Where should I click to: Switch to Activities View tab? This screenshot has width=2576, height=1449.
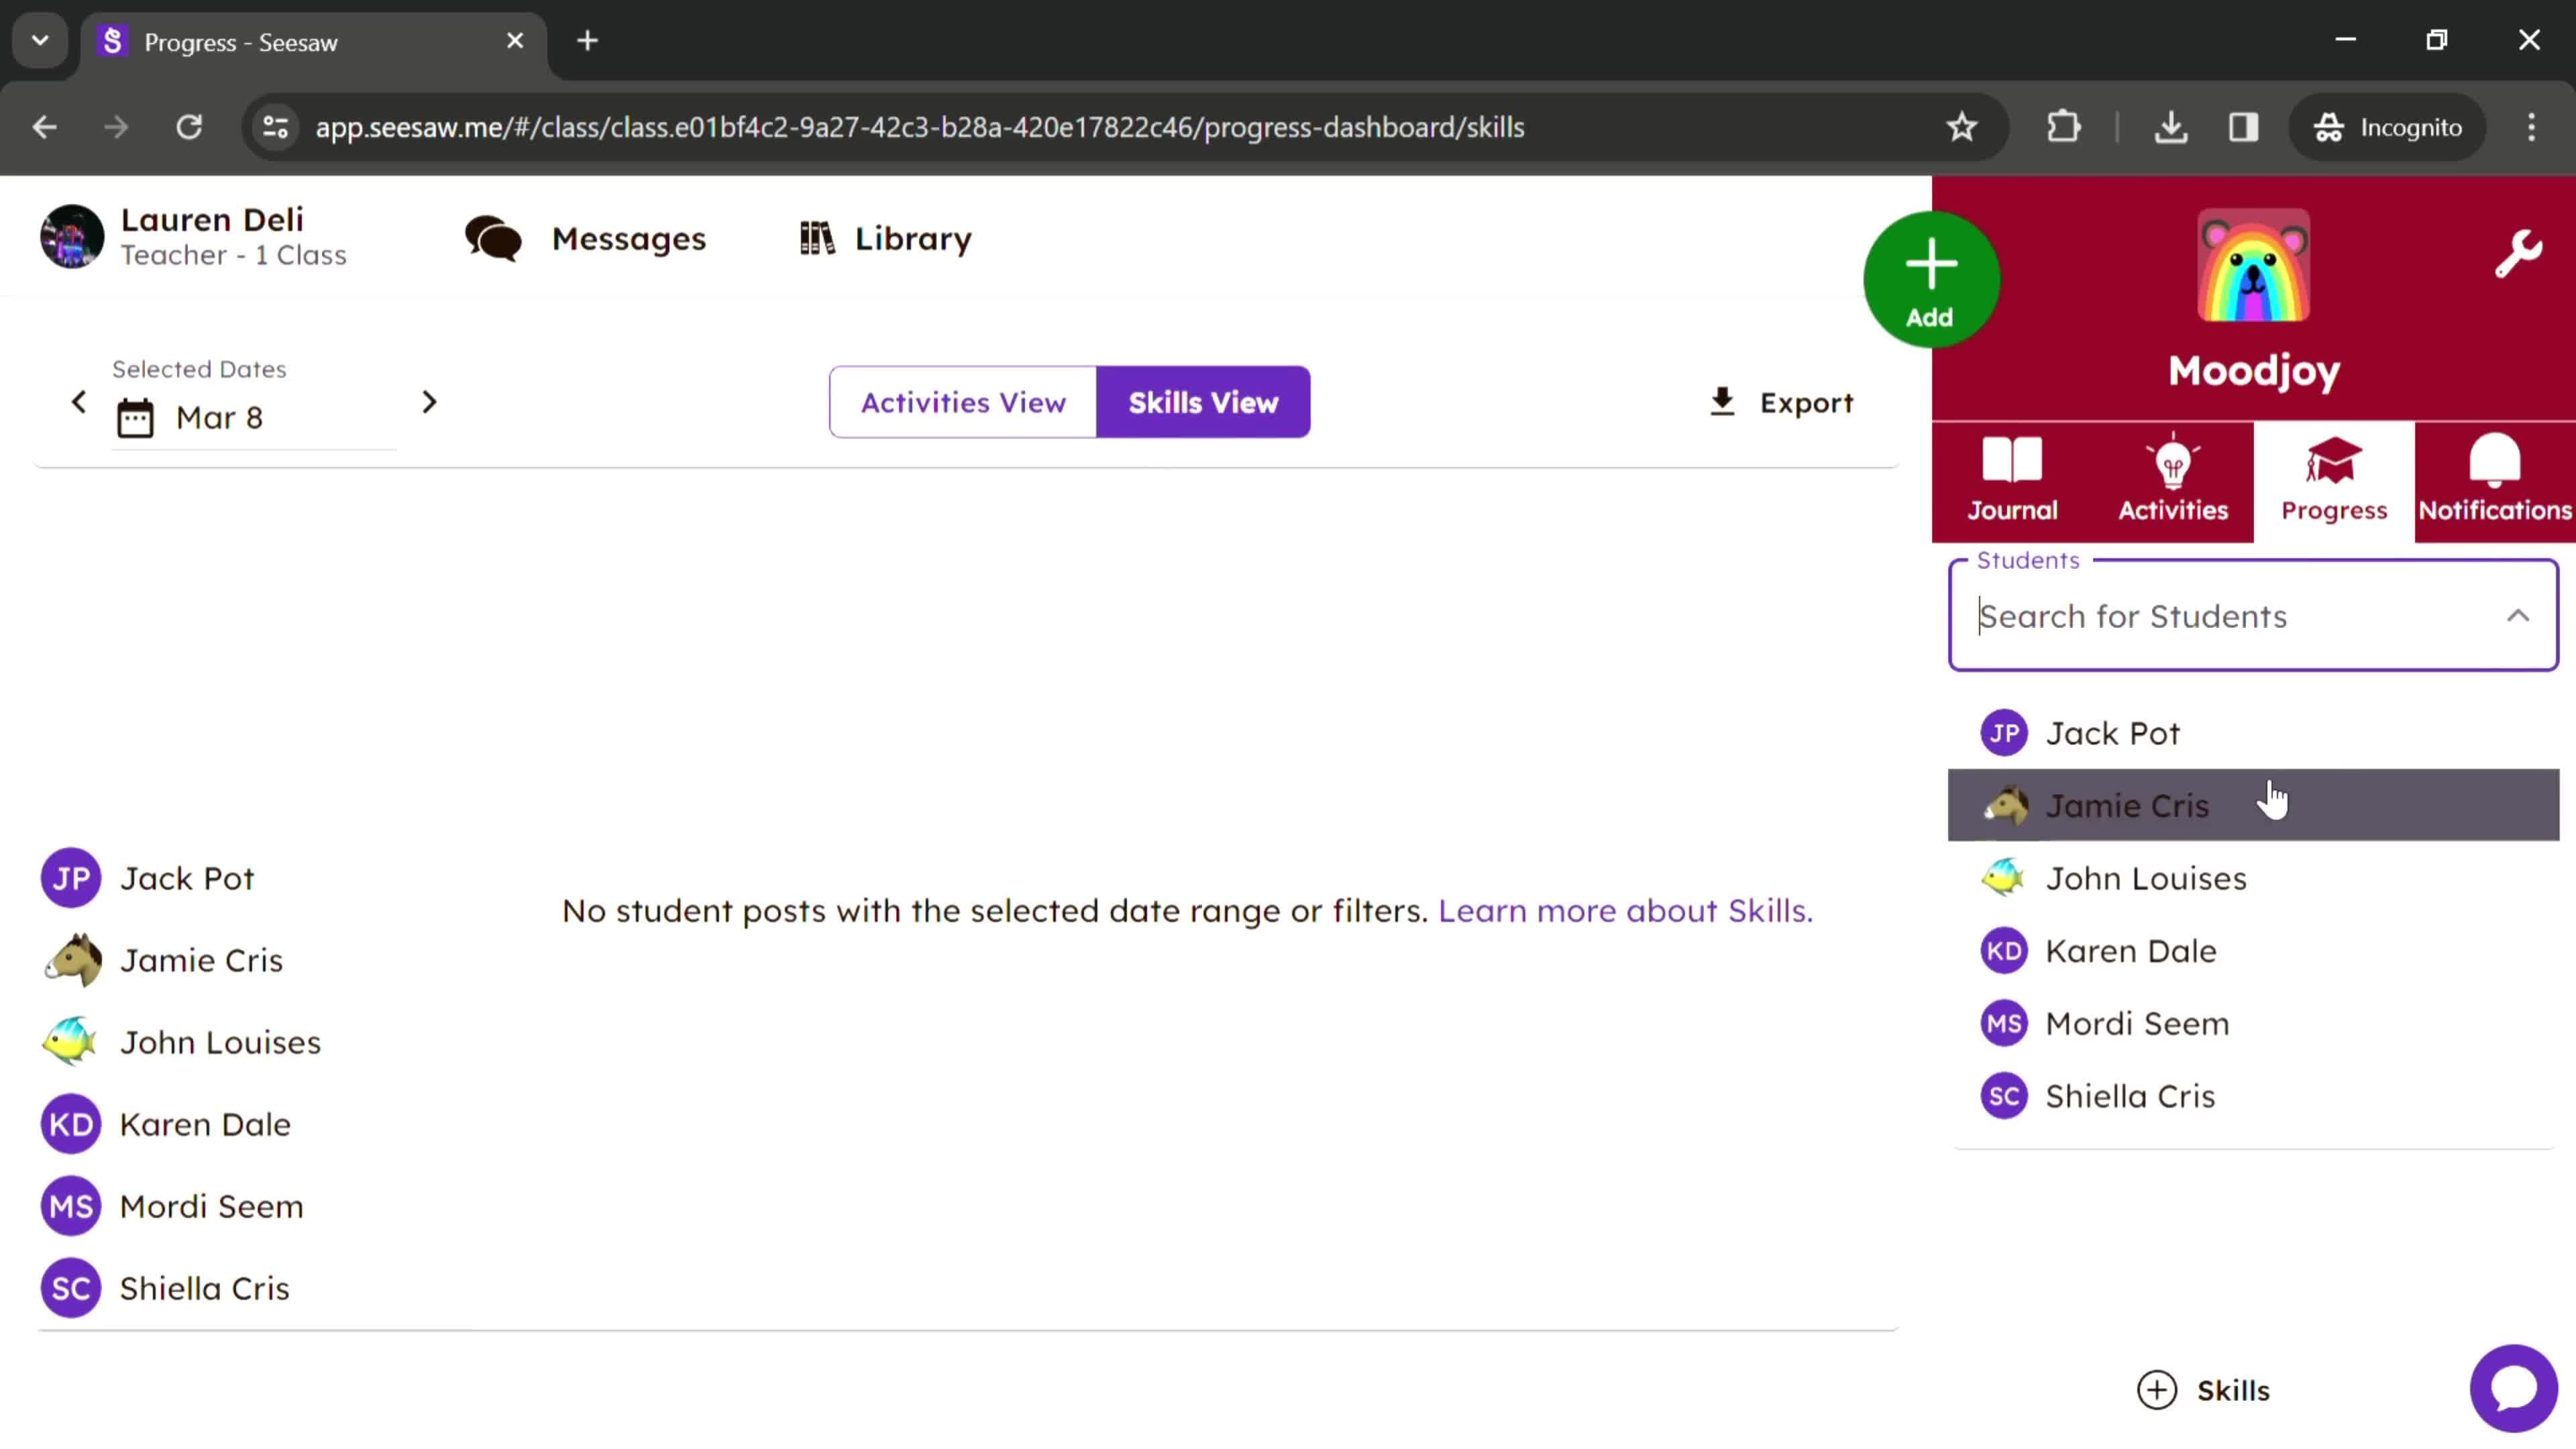click(963, 403)
